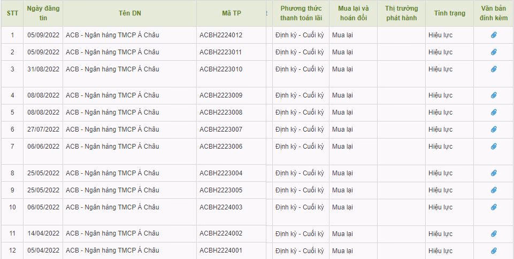Screen dimensions: 514x259
Task: Download attached document for ACBH2223009
Action: click(494, 95)
